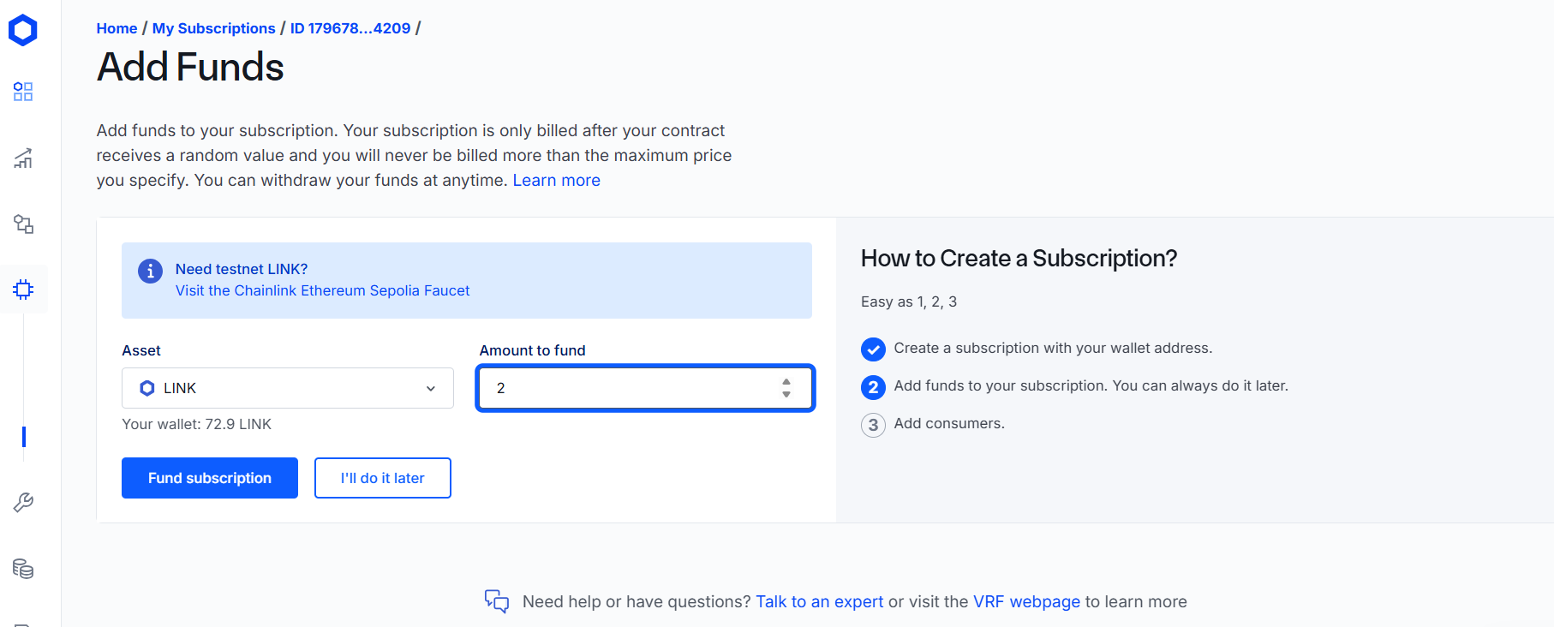Click the info icon in testnet banner
Image resolution: width=1554 pixels, height=627 pixels.
click(x=150, y=271)
